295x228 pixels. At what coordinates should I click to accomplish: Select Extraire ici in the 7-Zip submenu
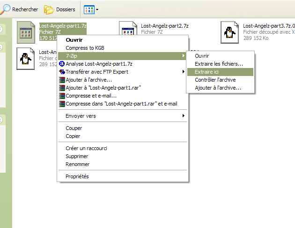point(220,72)
